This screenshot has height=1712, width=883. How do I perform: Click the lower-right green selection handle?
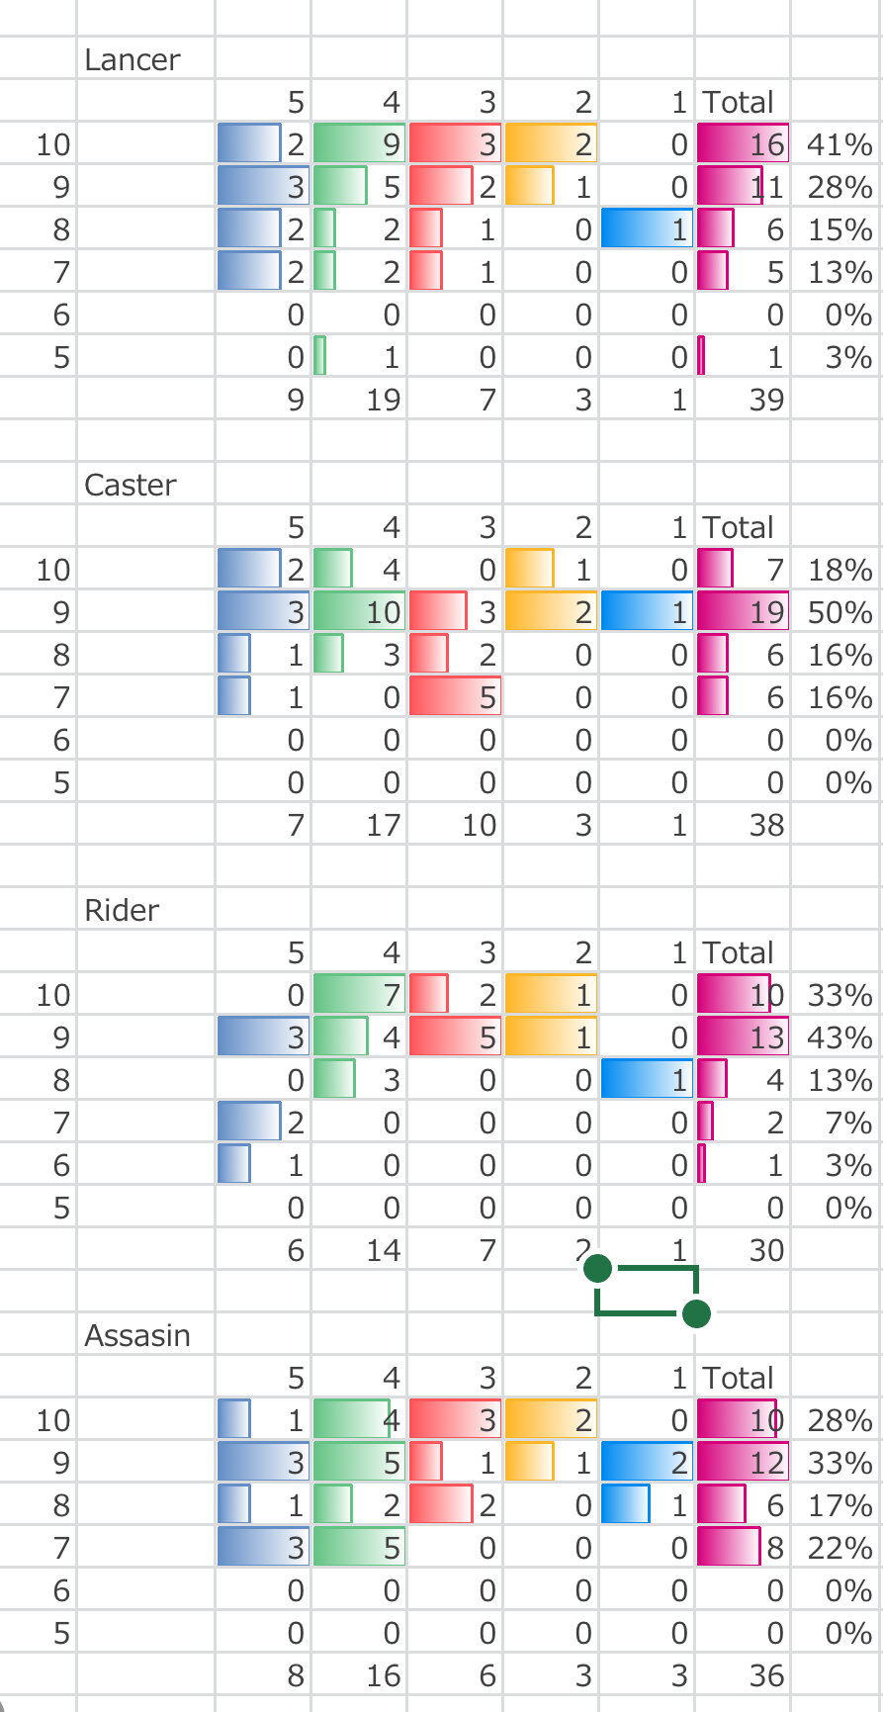coord(696,1313)
